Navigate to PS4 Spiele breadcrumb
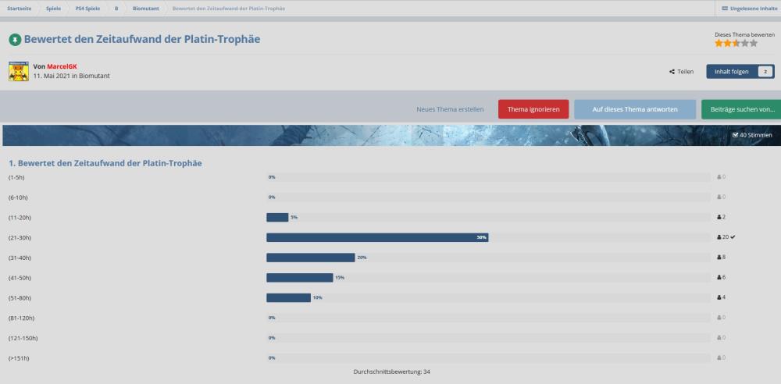 (x=87, y=8)
